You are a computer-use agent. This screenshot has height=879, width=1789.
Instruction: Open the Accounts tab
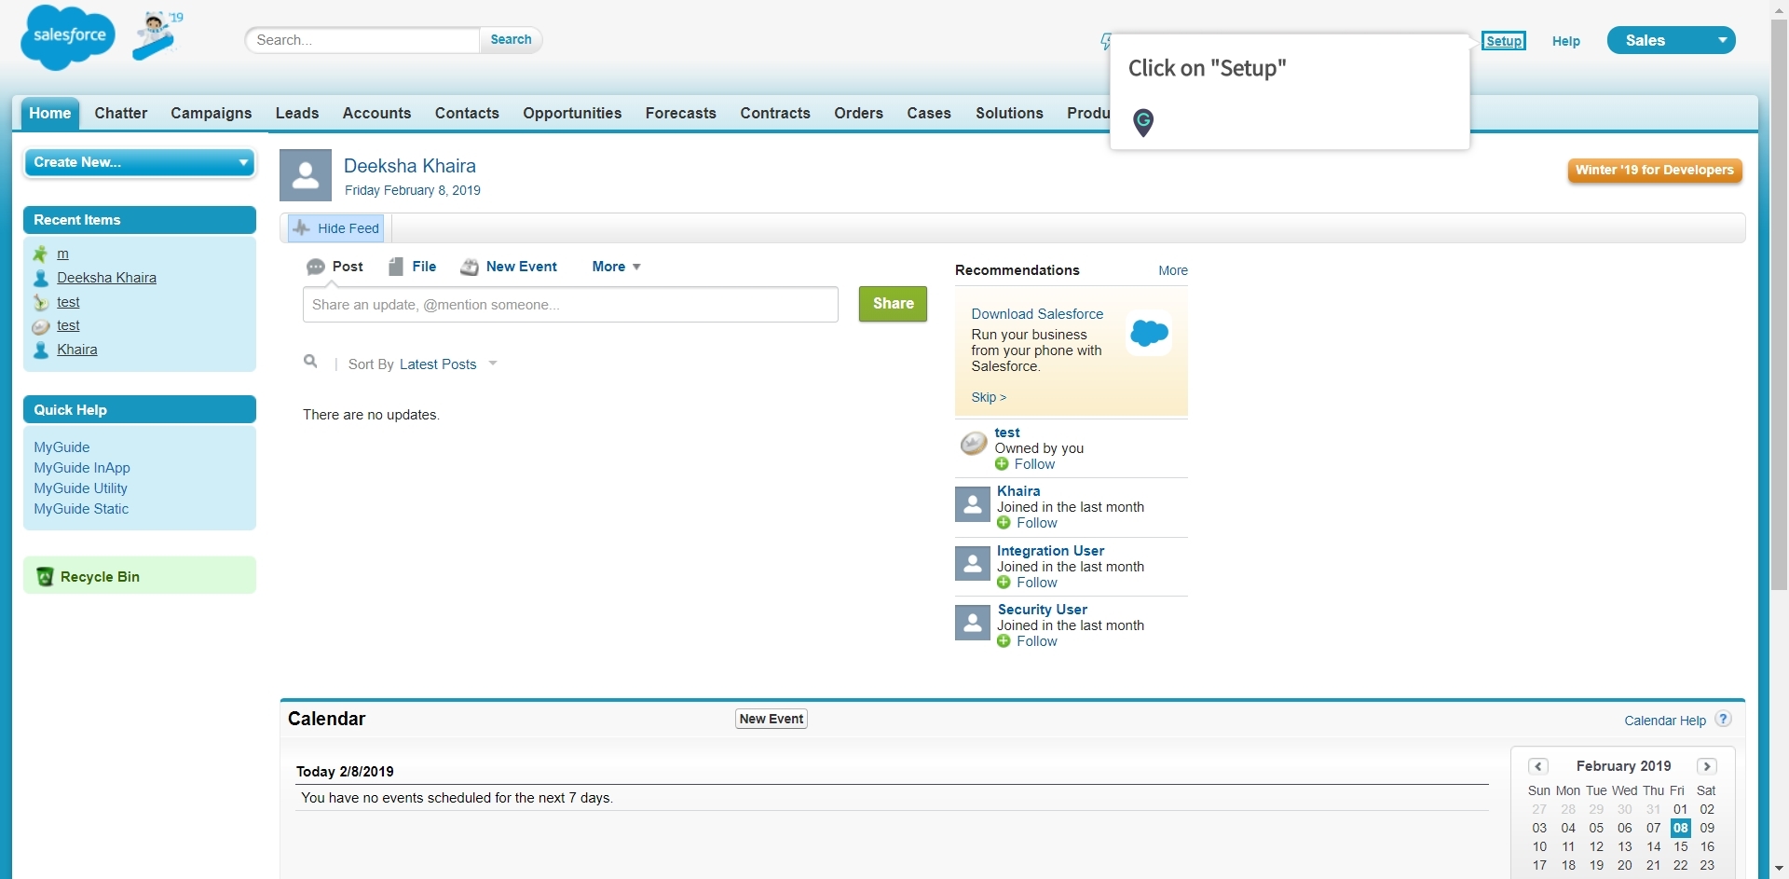coord(376,113)
